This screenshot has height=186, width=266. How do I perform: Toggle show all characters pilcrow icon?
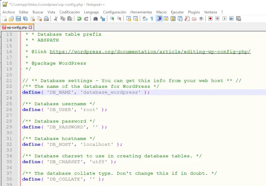(152, 19)
